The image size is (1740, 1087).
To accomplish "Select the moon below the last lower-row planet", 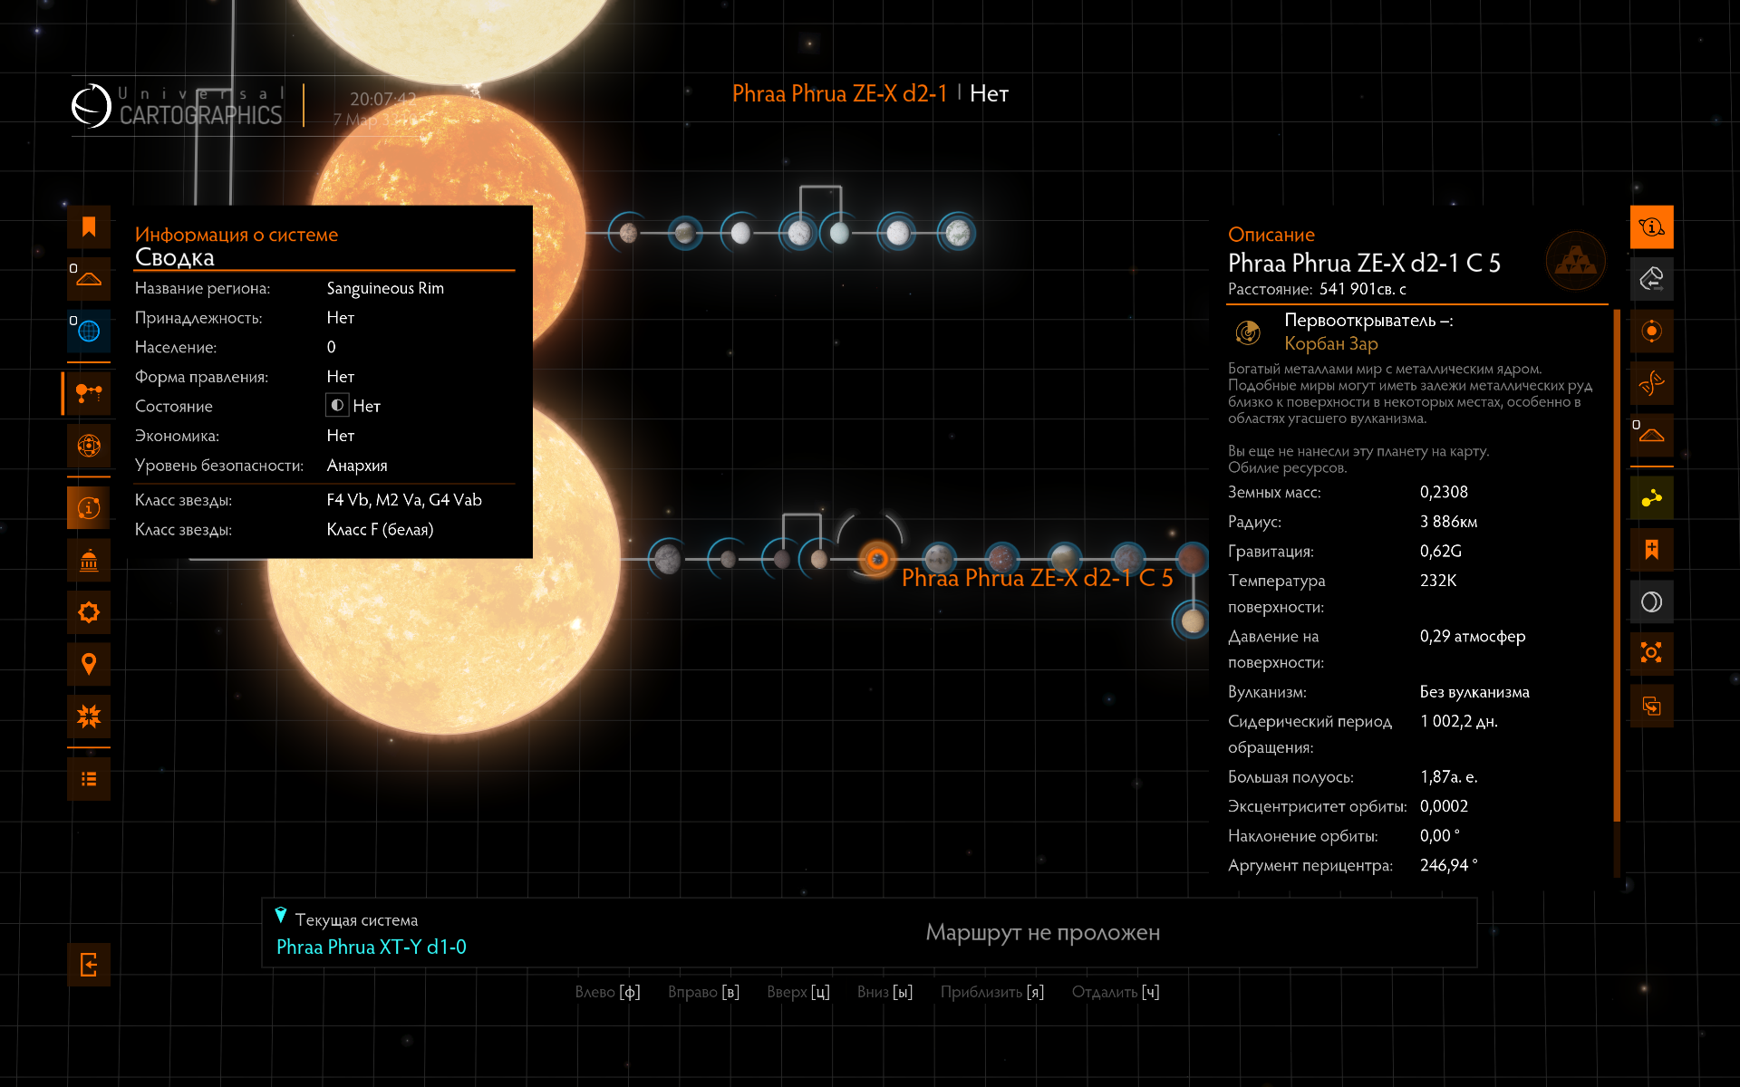I will (1193, 621).
